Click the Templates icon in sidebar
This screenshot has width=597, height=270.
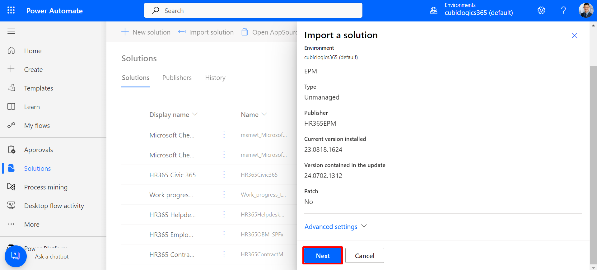coord(11,88)
